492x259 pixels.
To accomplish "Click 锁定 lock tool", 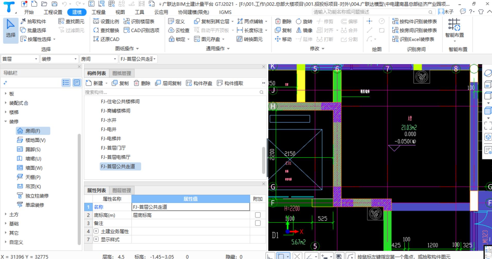I will coord(179,39).
